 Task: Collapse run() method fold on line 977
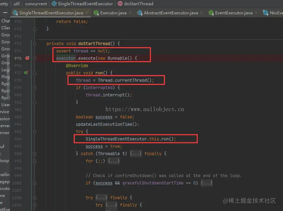tap(35, 73)
